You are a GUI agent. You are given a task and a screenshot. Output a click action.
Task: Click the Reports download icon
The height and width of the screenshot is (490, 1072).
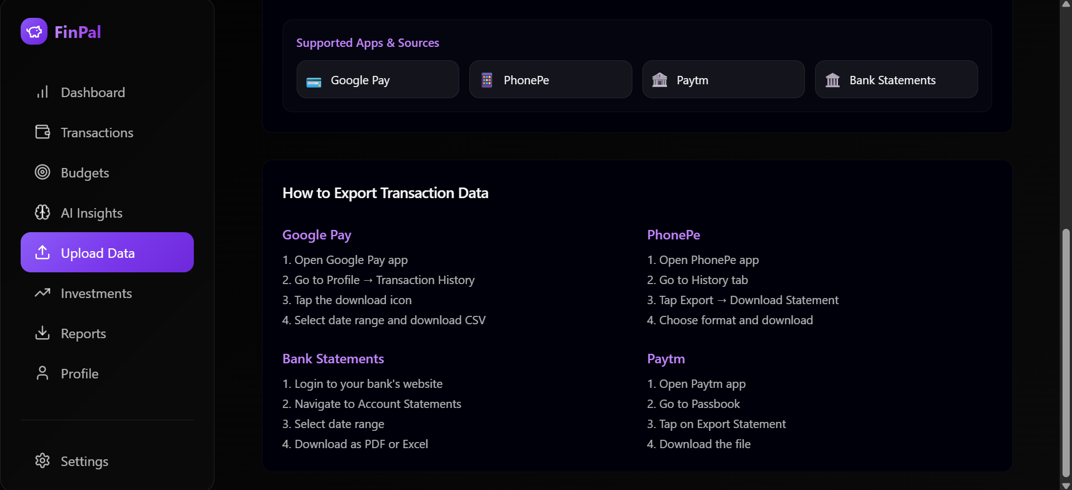point(42,333)
